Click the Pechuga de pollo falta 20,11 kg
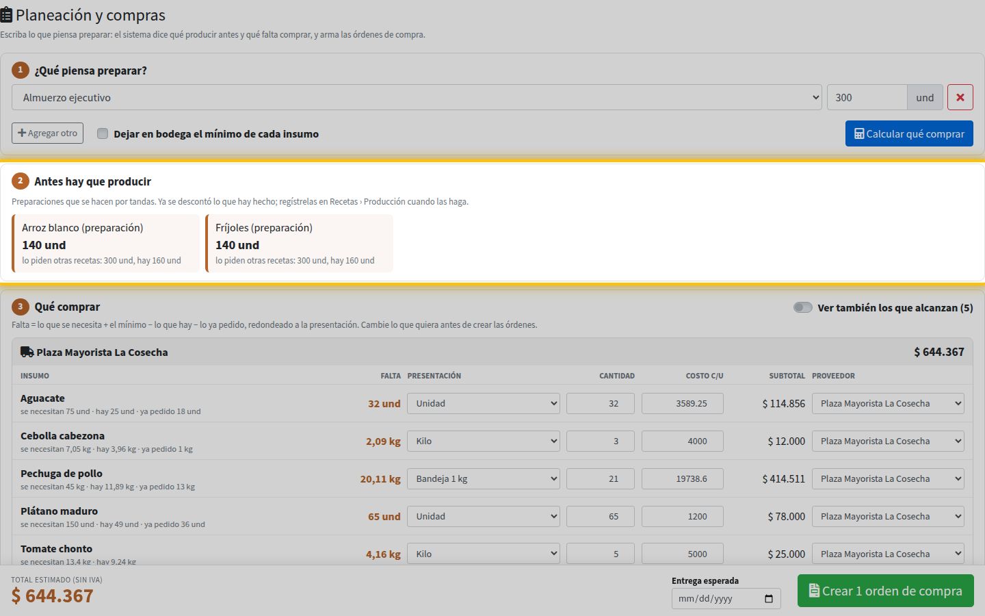 pyautogui.click(x=380, y=479)
